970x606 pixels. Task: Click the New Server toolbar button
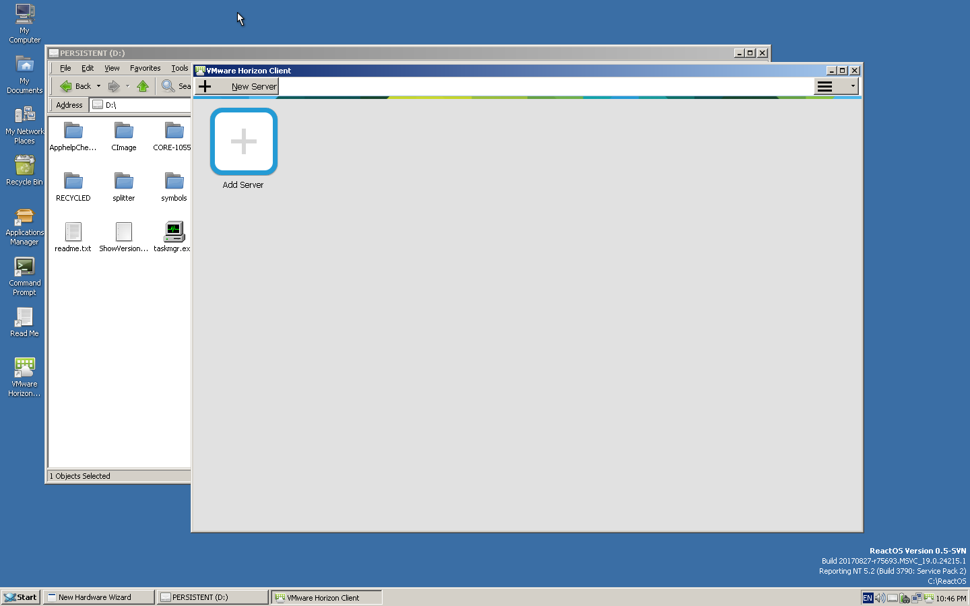237,86
